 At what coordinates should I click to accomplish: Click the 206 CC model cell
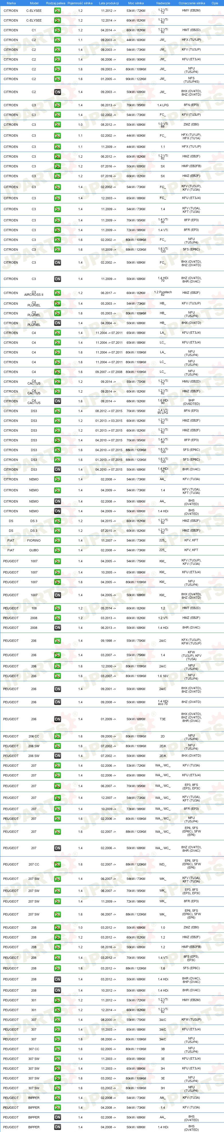(x=34, y=737)
